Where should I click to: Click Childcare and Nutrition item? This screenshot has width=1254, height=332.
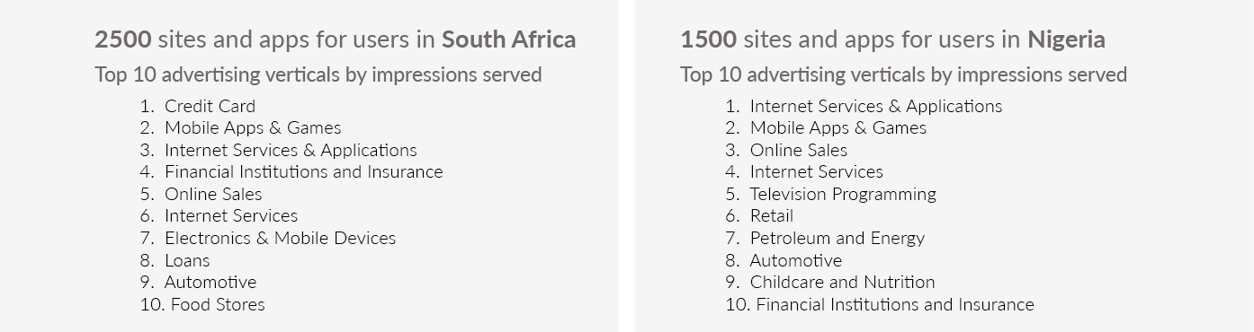[x=843, y=282]
